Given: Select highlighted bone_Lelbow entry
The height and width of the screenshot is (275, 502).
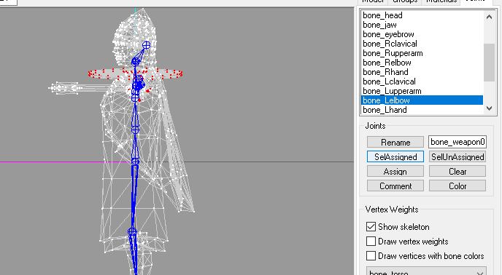Looking at the screenshot, I should pyautogui.click(x=422, y=100).
